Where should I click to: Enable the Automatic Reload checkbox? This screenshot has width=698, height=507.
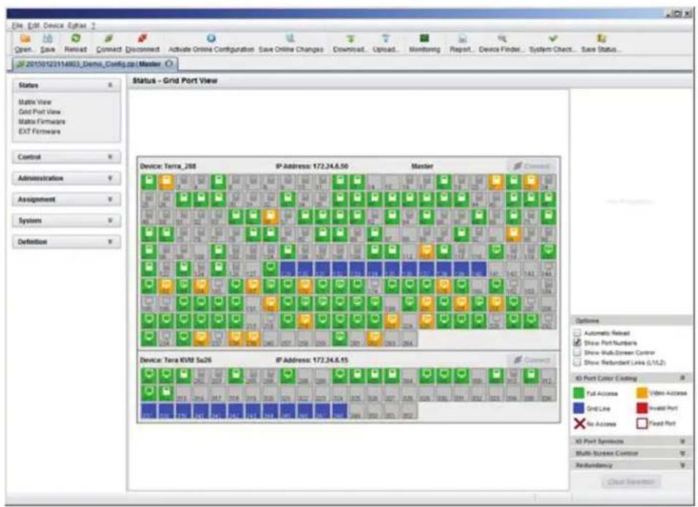click(x=578, y=333)
